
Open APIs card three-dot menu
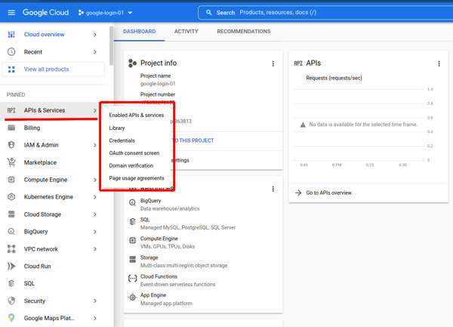pos(439,63)
